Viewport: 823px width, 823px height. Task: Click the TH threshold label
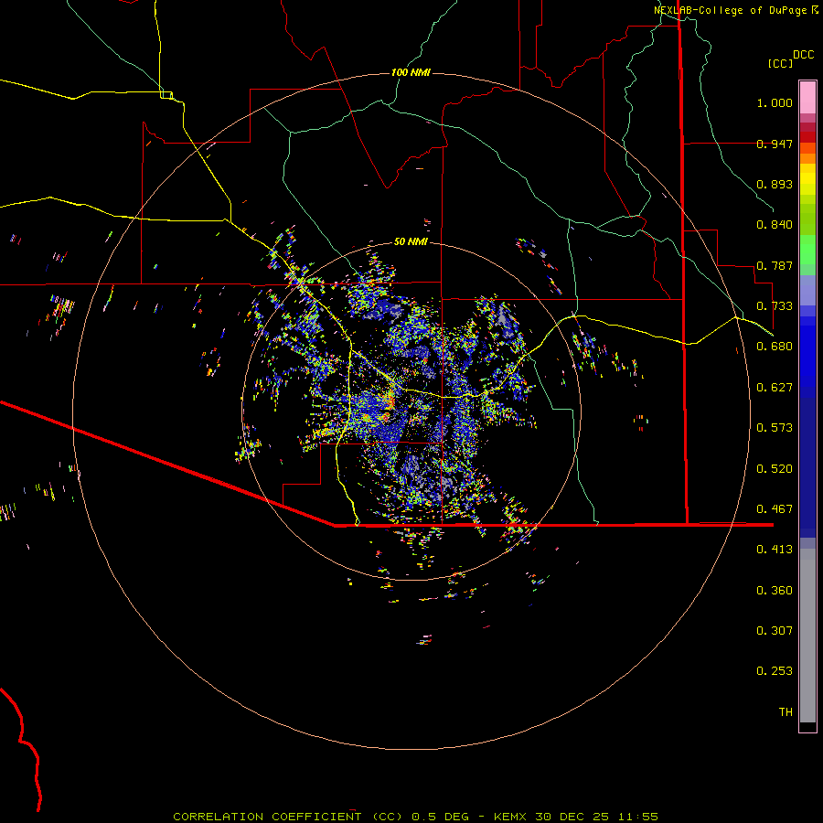(786, 712)
